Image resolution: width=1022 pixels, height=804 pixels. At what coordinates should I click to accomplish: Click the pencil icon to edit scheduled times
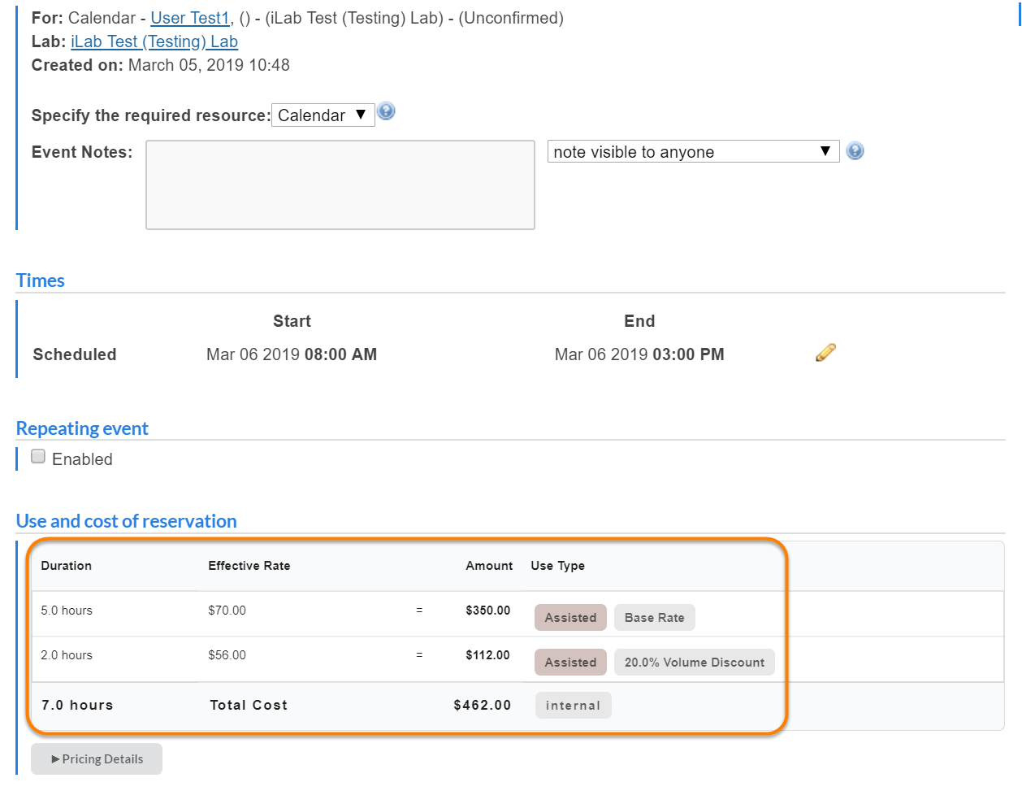click(825, 353)
